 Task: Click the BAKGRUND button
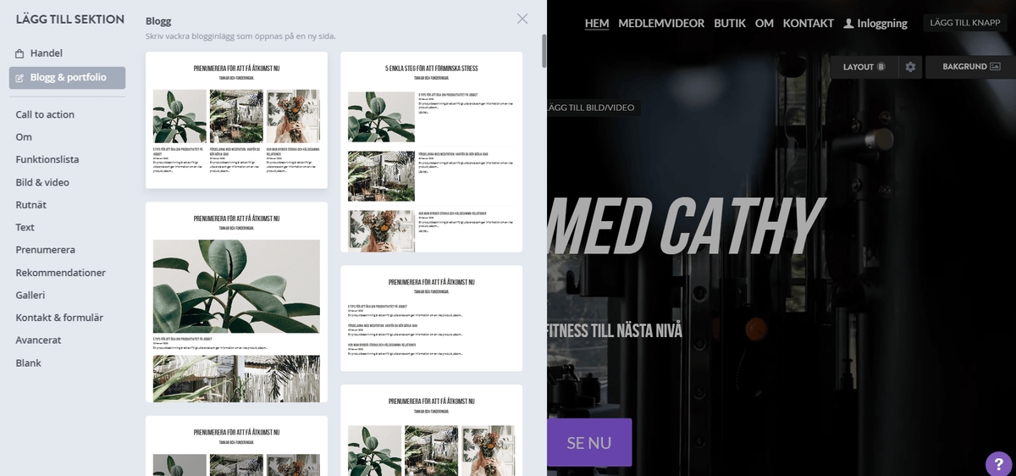pos(971,67)
